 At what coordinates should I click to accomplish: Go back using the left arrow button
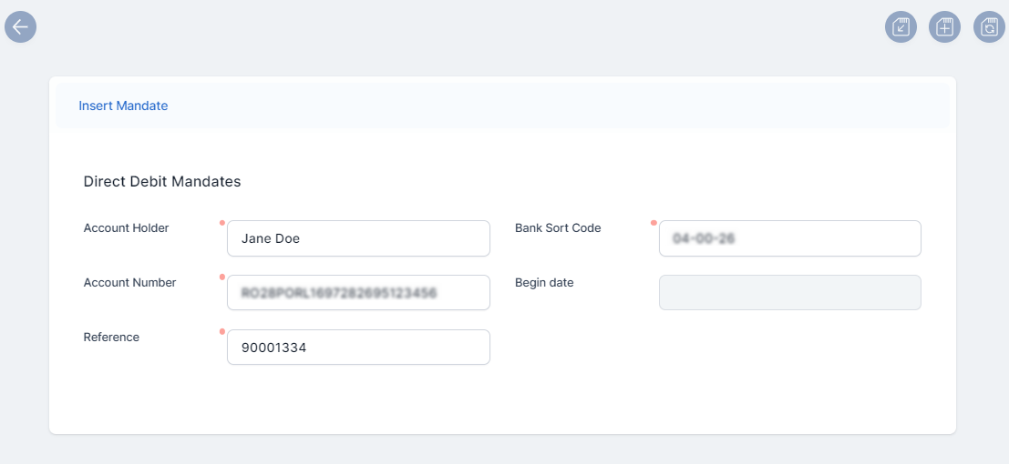[x=20, y=26]
